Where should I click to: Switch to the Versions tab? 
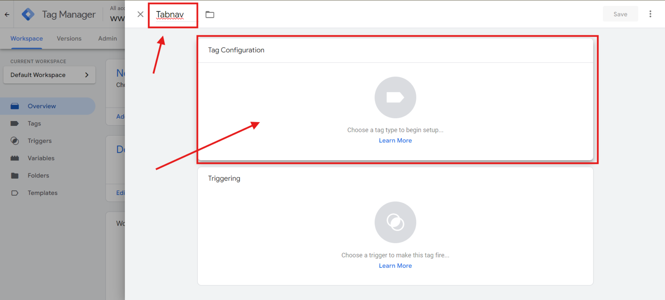[x=69, y=39]
